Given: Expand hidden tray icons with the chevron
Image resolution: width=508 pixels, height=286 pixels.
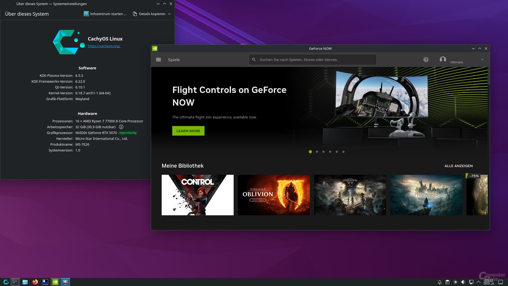Looking at the screenshot, I should pyautogui.click(x=479, y=282).
